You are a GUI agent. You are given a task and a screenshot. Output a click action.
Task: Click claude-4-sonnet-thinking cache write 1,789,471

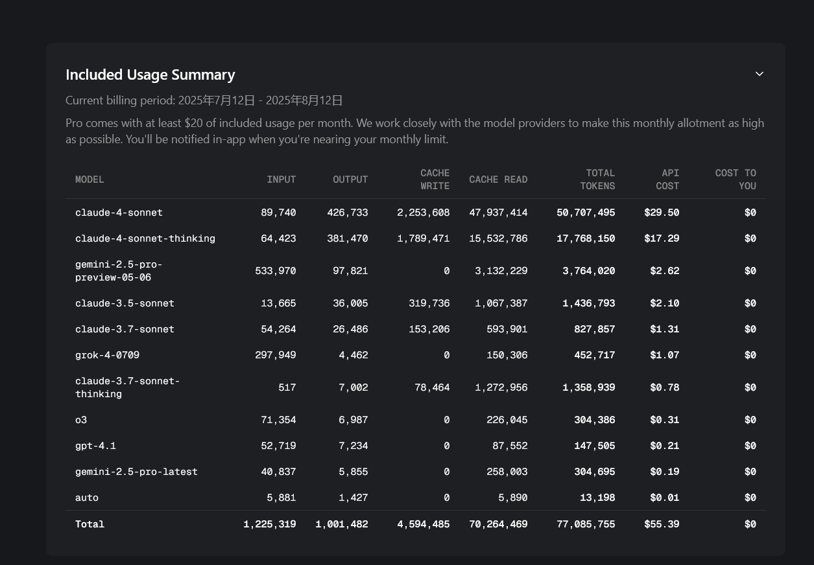(x=424, y=238)
